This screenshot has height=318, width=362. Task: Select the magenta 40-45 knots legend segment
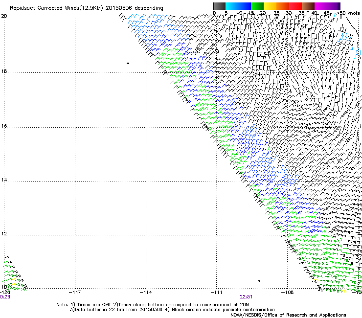pyautogui.click(x=321, y=6)
